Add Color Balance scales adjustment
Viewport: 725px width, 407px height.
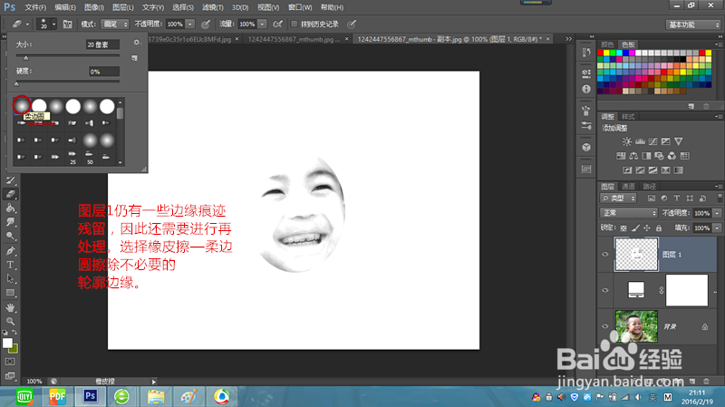click(x=633, y=156)
